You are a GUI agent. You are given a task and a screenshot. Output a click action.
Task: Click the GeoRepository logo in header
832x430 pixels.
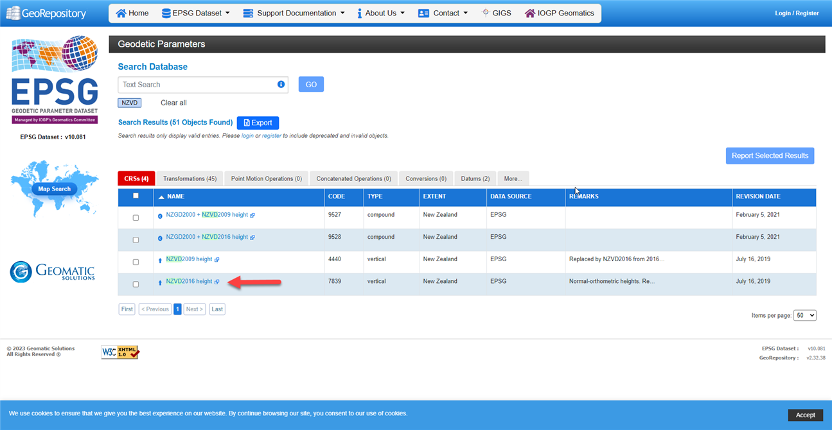coord(46,13)
